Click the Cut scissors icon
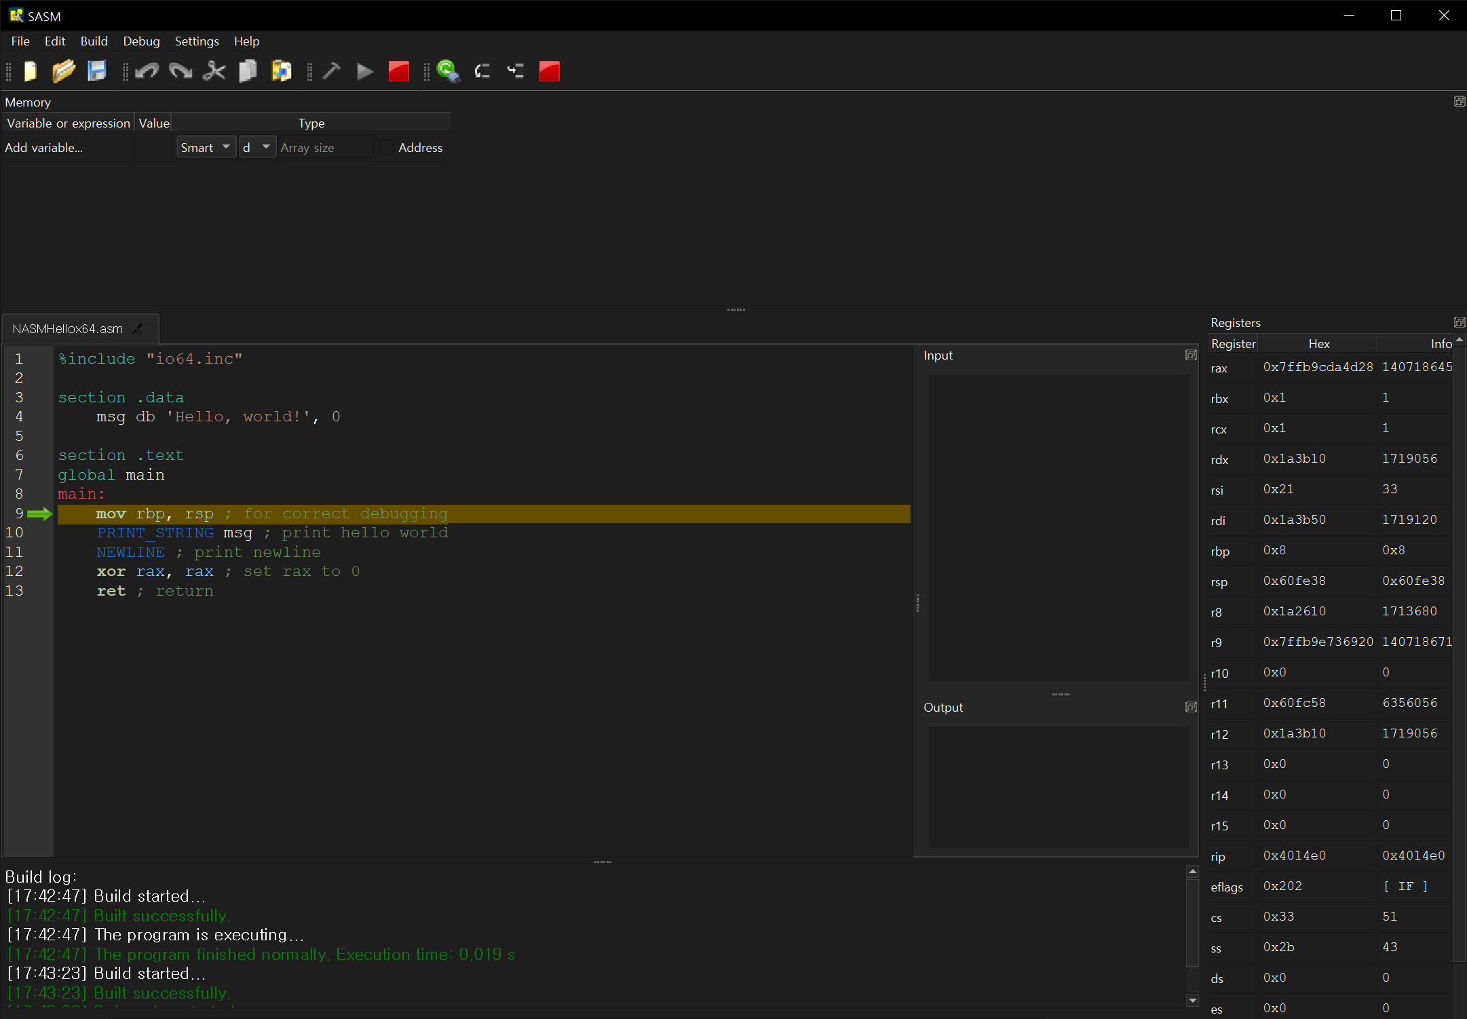The image size is (1467, 1019). [214, 71]
